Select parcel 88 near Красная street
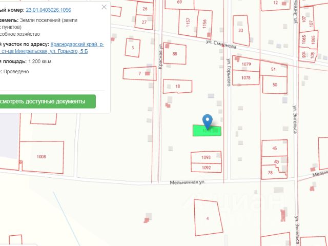Image resolution: width=328 pixels, height=246 pixels. point(175,54)
